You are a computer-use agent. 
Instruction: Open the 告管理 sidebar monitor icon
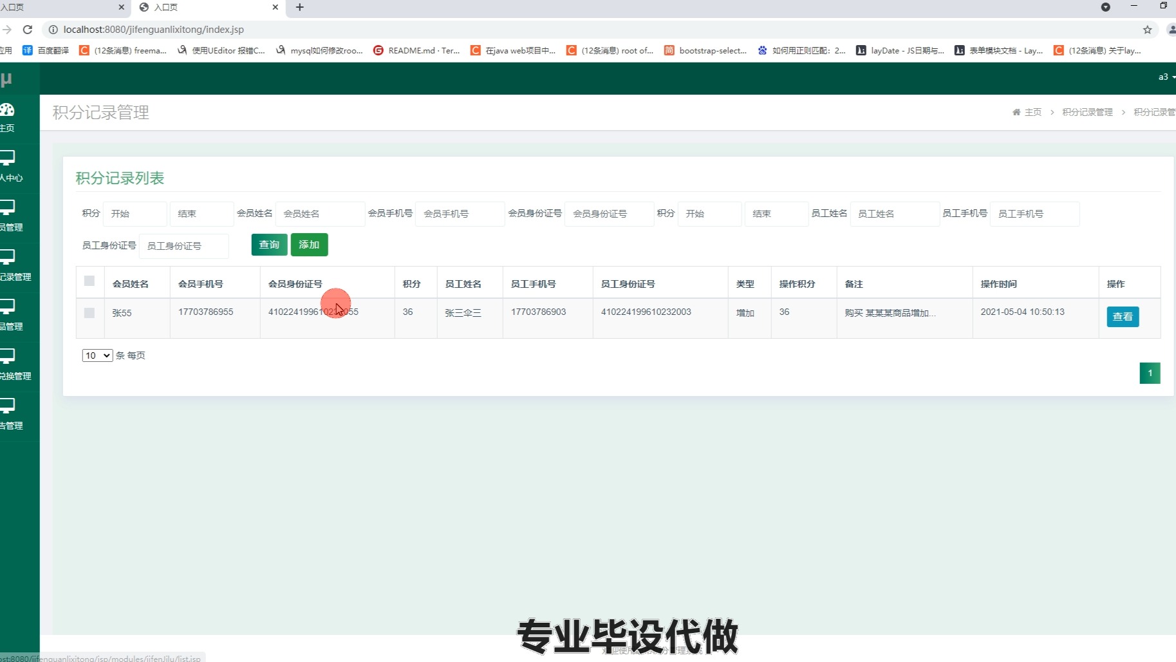point(7,406)
